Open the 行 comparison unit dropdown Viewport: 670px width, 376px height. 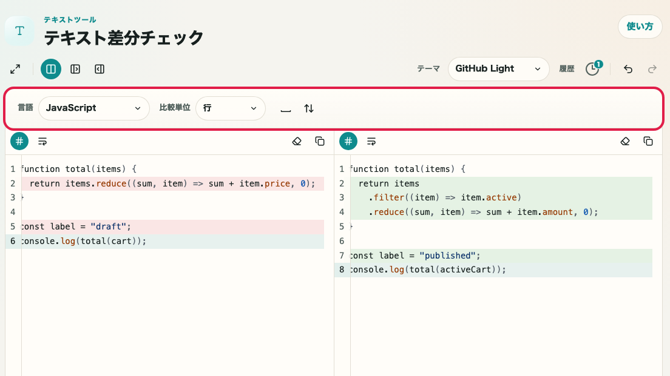tap(231, 108)
